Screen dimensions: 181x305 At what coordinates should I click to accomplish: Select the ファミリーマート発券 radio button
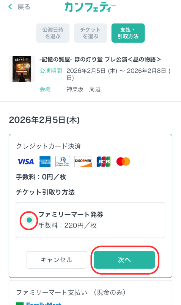pos(29,220)
